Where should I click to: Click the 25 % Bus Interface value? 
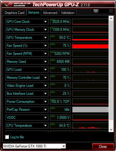pos(60,93)
